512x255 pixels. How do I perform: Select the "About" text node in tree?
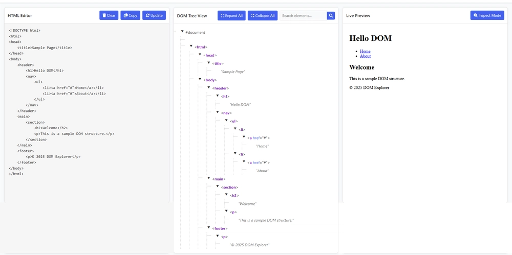[x=263, y=171]
